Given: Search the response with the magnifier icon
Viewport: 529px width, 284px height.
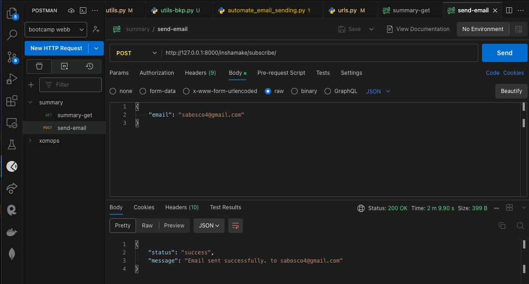Looking at the screenshot, I should 520,226.
